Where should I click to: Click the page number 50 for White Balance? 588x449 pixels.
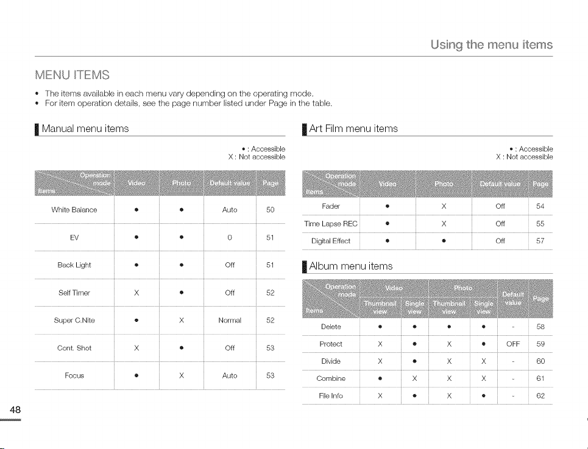(x=270, y=210)
